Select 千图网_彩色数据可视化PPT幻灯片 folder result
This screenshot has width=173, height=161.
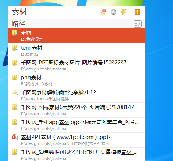click(x=77, y=154)
